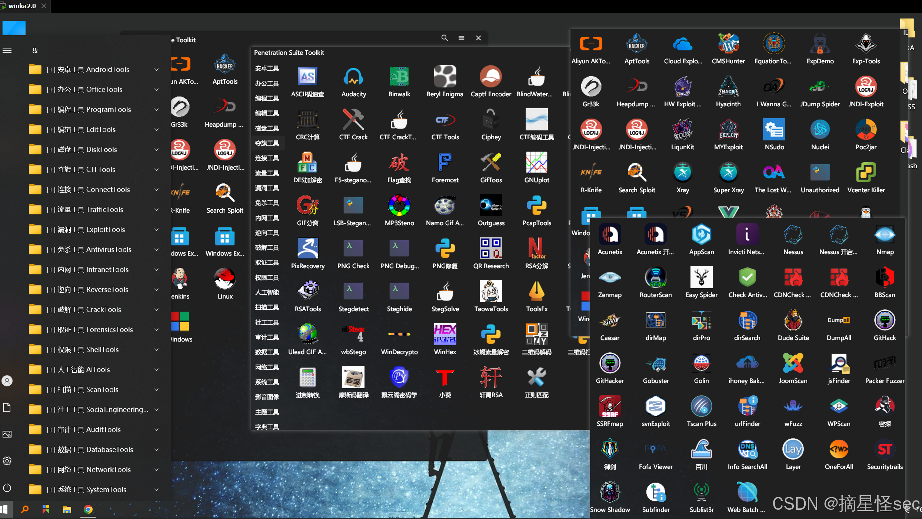Image resolution: width=922 pixels, height=519 pixels.
Task: Select the 夺旗工具 category in Penetration Suite
Action: 267,143
